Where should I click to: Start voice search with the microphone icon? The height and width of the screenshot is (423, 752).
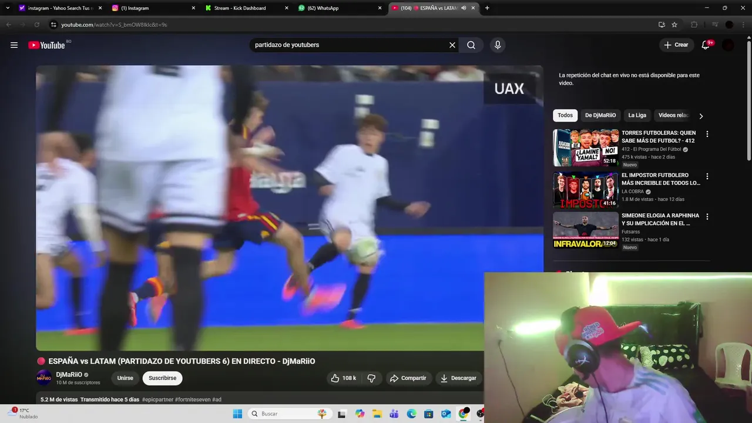(x=498, y=45)
